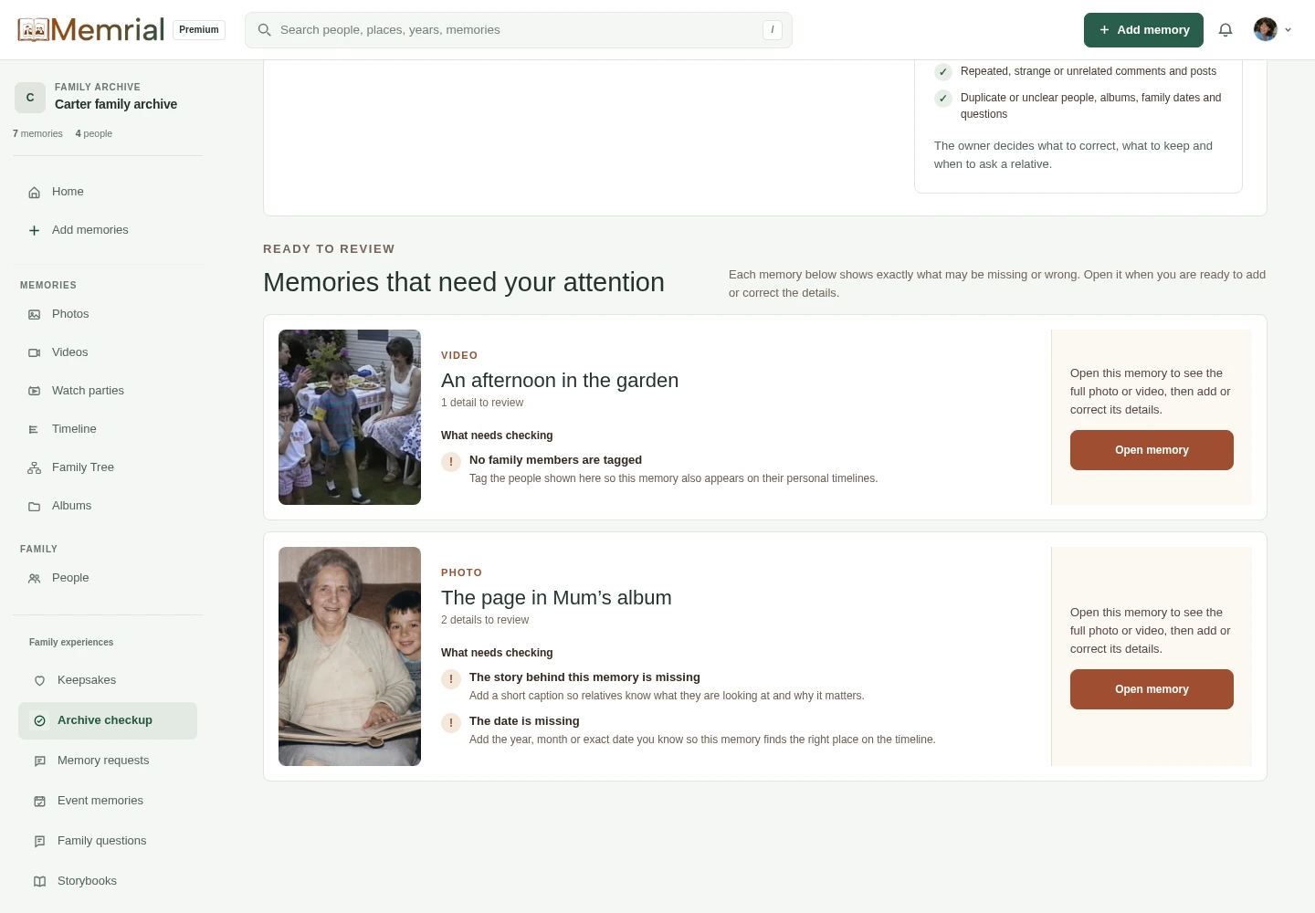This screenshot has height=913, width=1315.
Task: Click "The page in Mum's album" title
Action: pos(556,598)
